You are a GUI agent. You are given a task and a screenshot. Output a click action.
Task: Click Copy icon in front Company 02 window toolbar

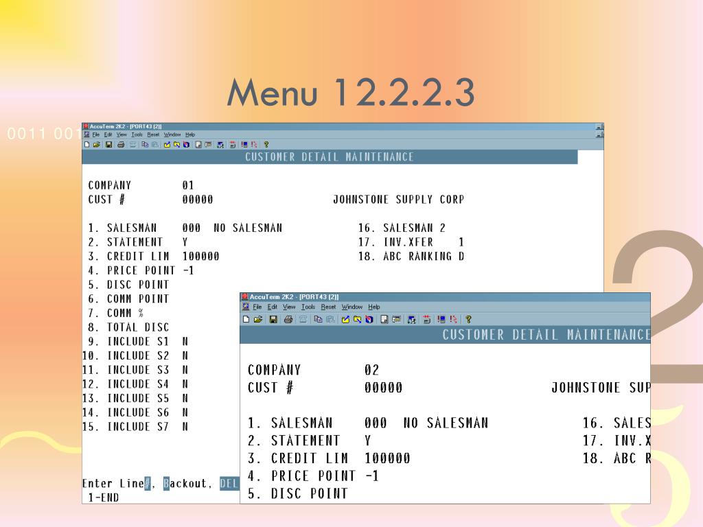point(319,320)
